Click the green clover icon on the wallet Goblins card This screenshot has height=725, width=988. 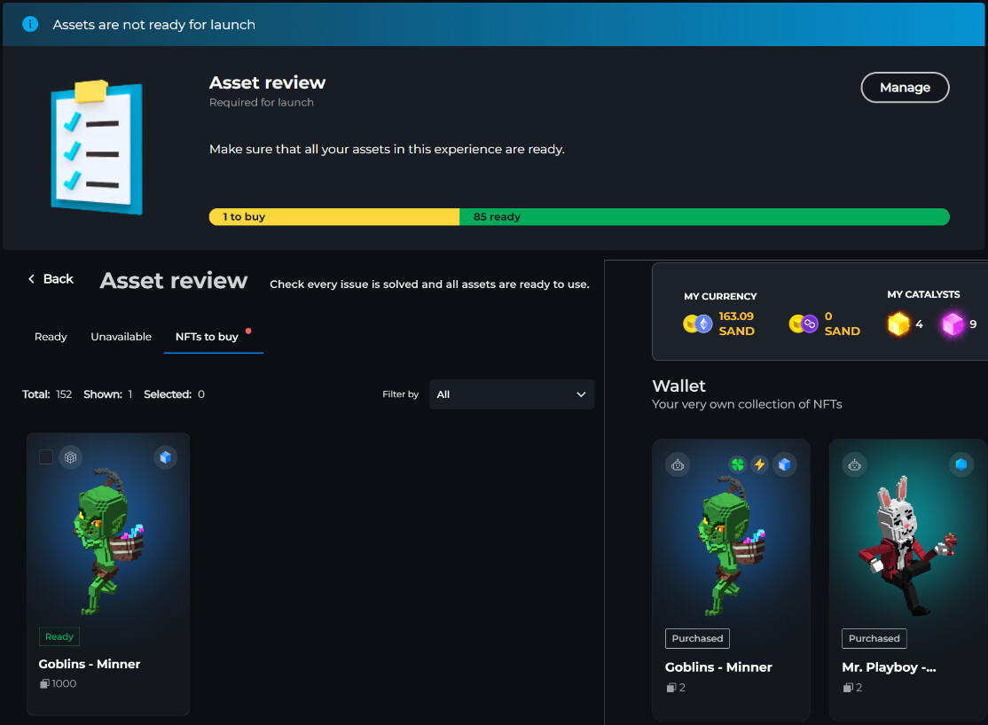pos(737,464)
